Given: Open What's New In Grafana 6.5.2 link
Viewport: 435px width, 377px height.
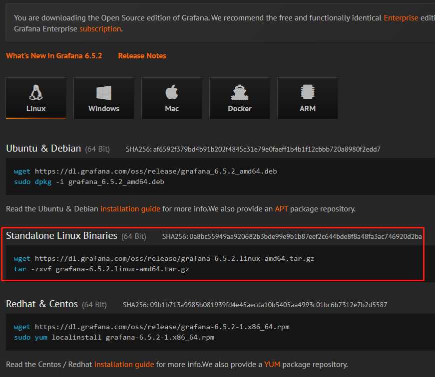Looking at the screenshot, I should pos(54,56).
